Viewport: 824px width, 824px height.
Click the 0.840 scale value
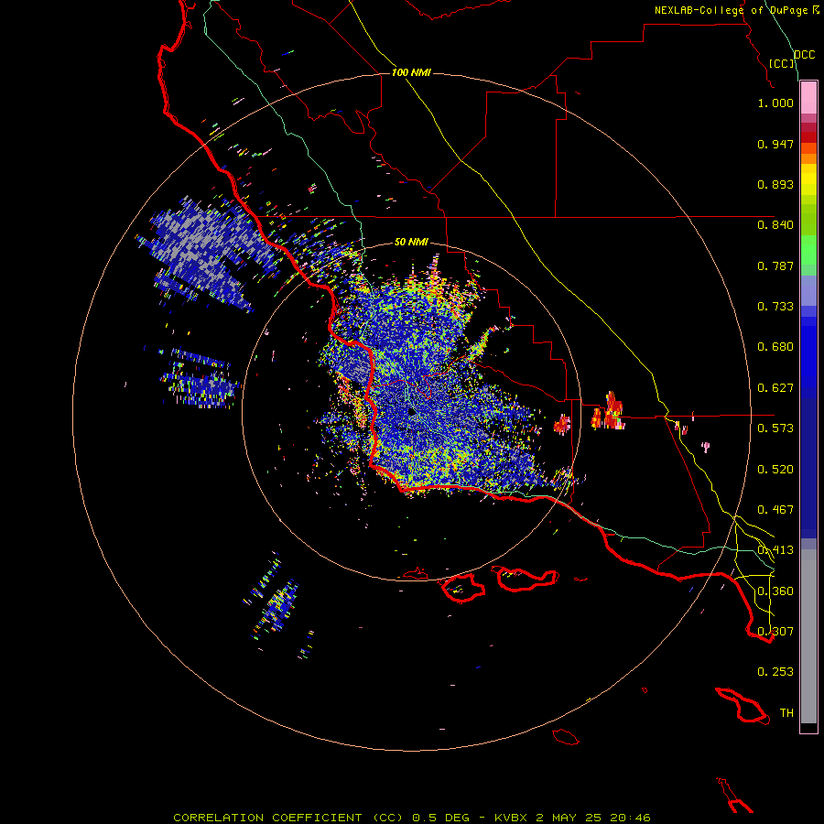pos(775,225)
